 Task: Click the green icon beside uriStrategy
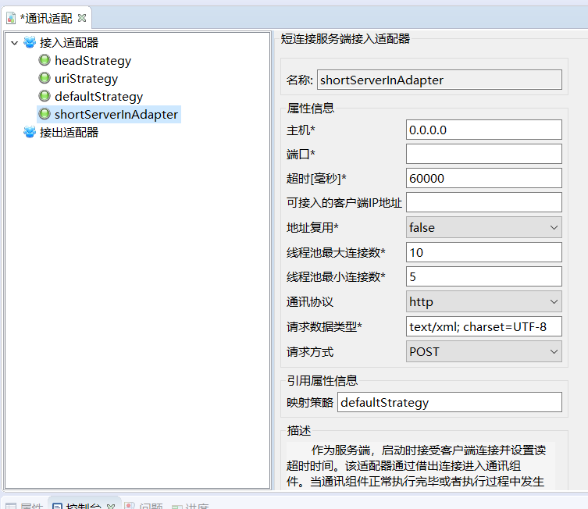tap(45, 79)
